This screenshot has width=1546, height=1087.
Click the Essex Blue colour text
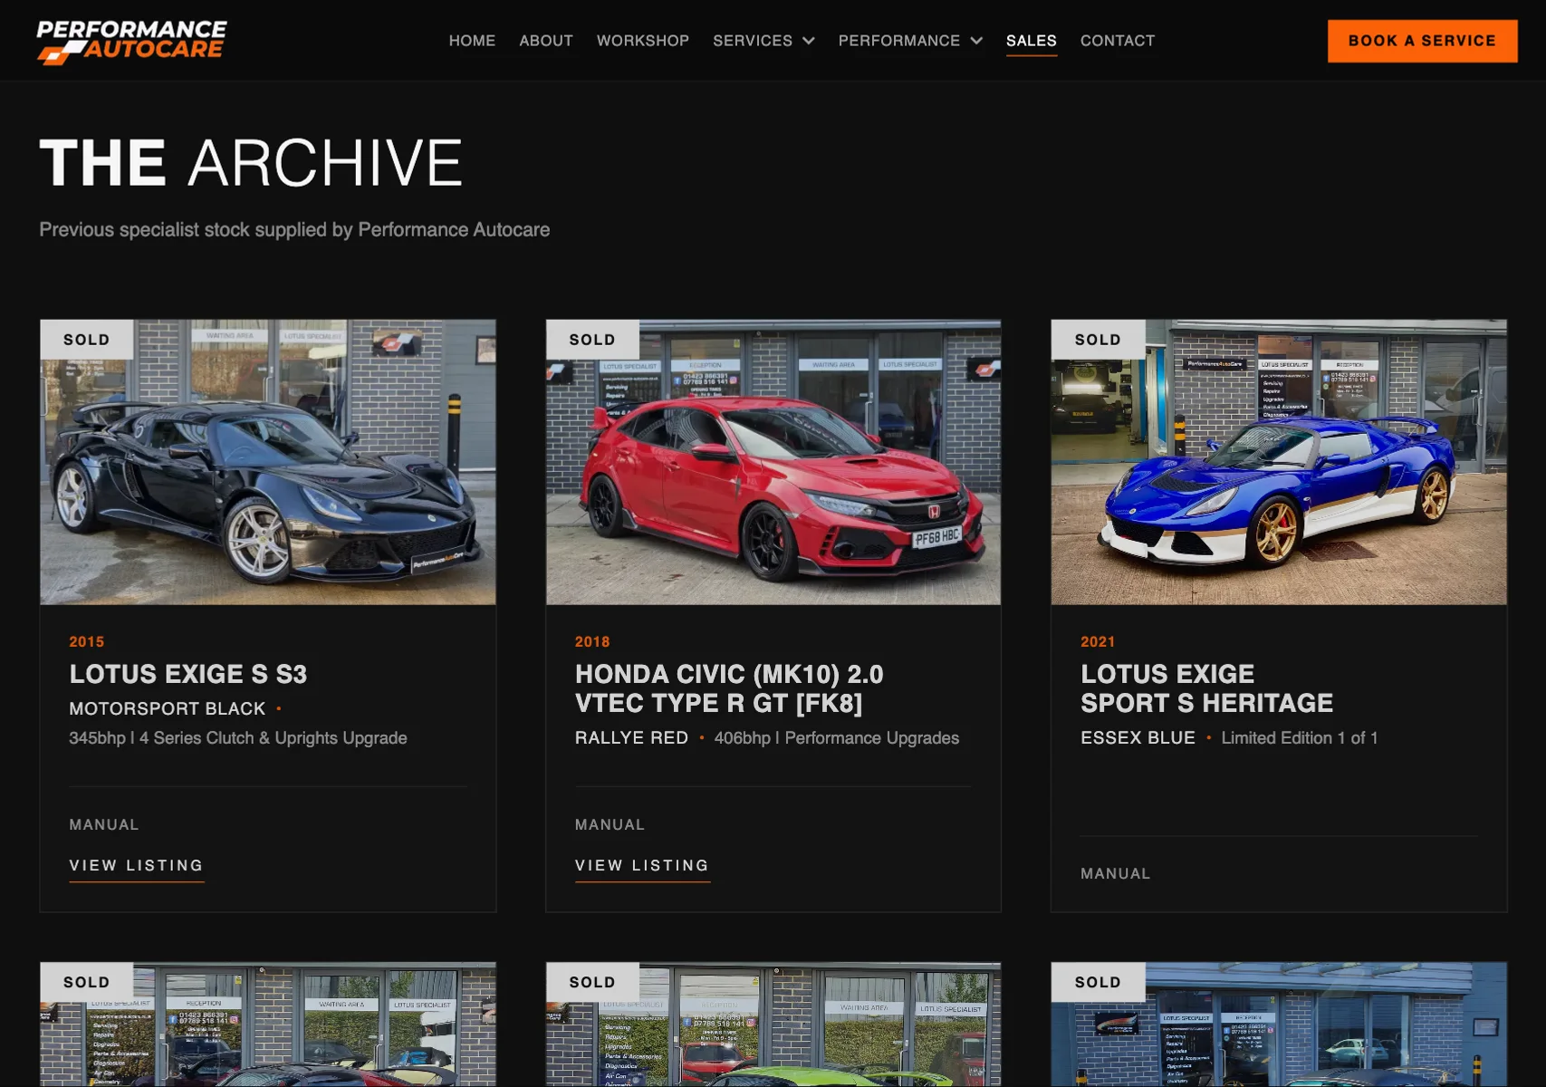[x=1138, y=738]
